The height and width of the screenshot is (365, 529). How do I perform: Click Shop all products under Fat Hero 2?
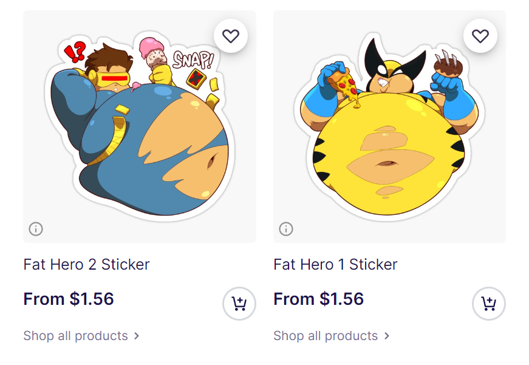coord(76,336)
